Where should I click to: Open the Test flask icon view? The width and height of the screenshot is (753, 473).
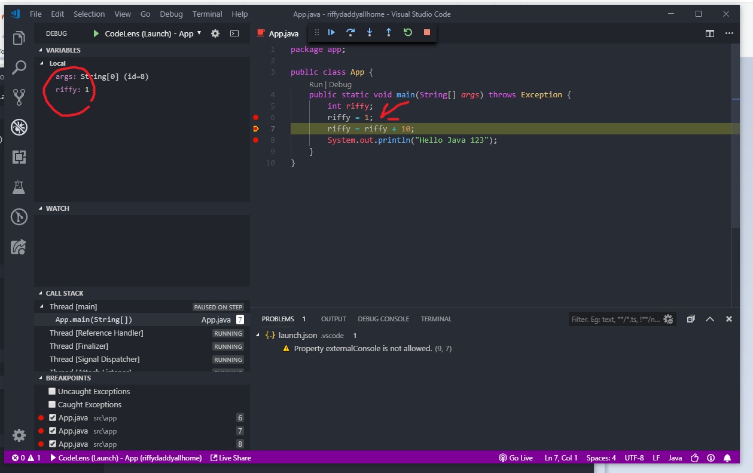click(x=19, y=187)
